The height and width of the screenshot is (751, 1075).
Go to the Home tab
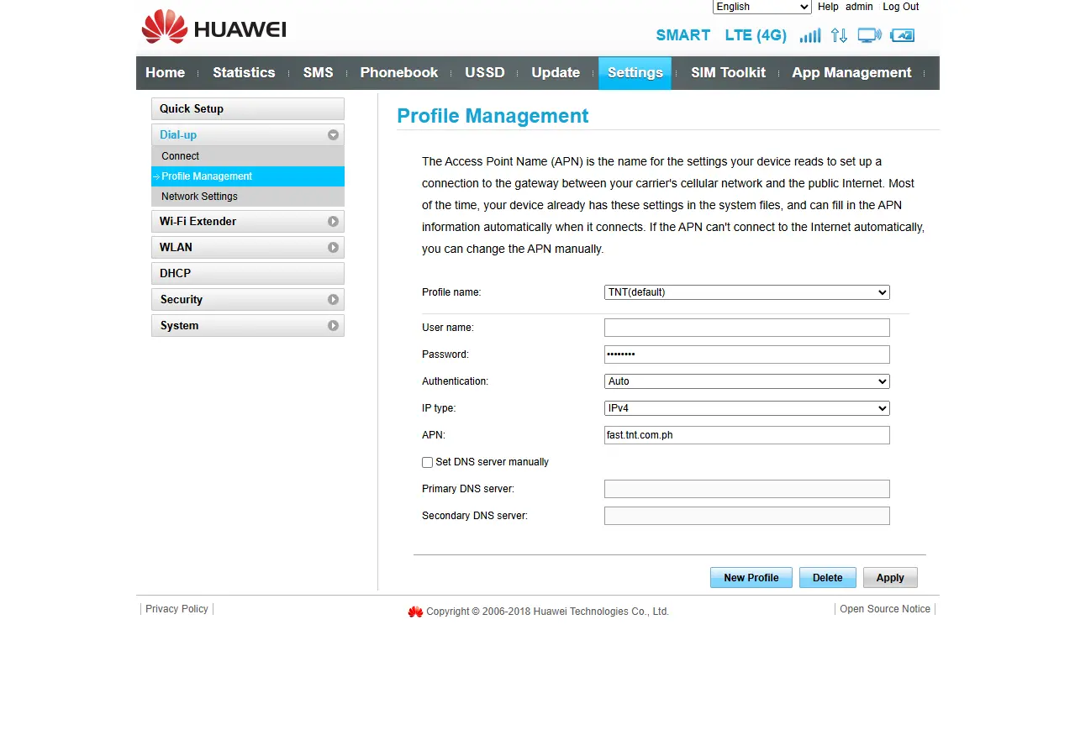point(165,73)
